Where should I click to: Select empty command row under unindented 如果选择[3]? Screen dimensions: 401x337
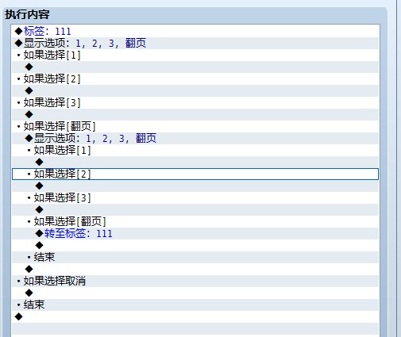[x=195, y=114]
